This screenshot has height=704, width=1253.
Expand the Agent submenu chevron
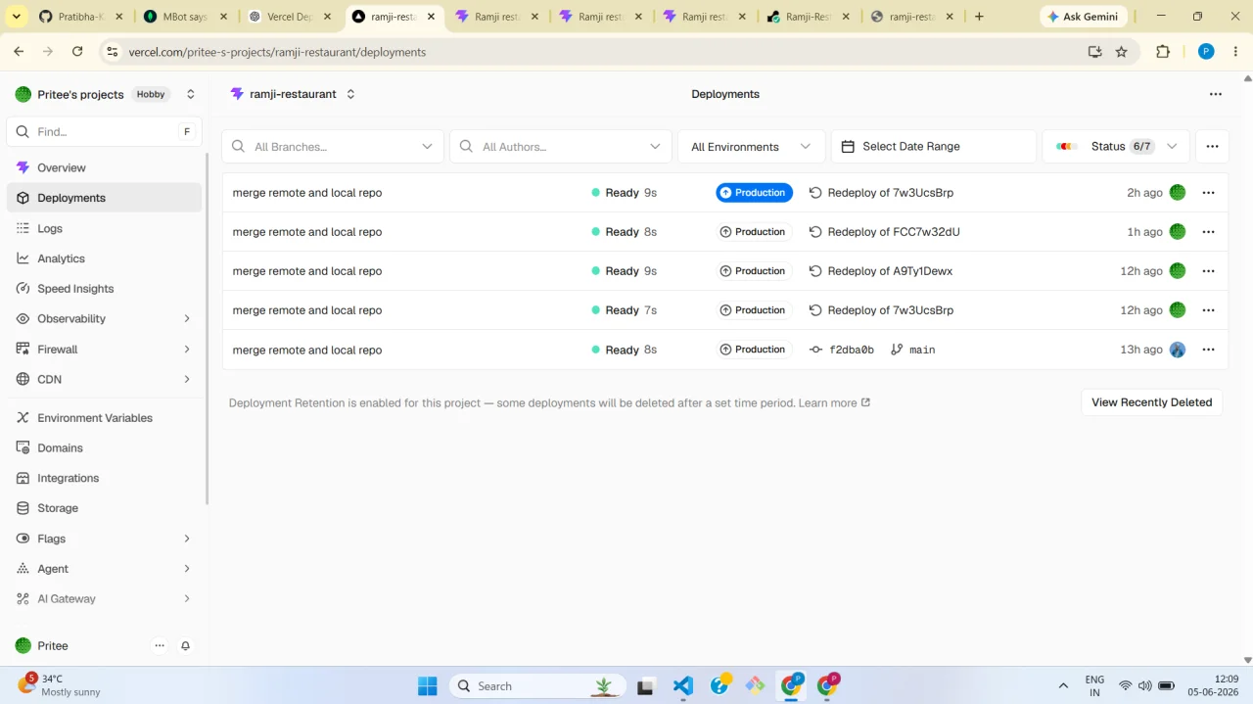pos(187,569)
